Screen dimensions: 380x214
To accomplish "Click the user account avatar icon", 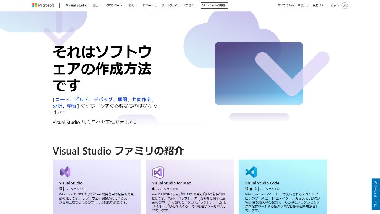I will (x=345, y=5).
